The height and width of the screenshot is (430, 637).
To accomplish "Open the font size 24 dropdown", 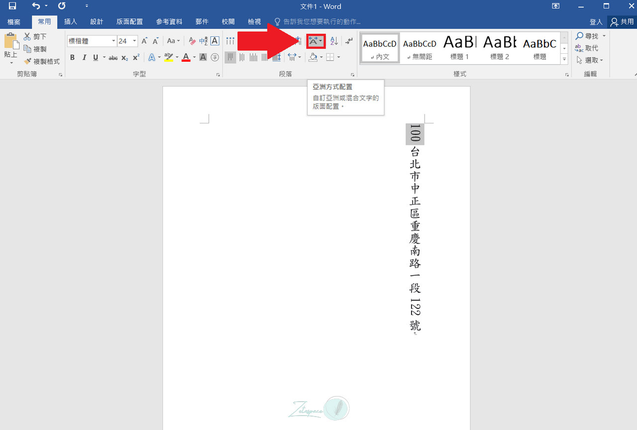I will 134,41.
